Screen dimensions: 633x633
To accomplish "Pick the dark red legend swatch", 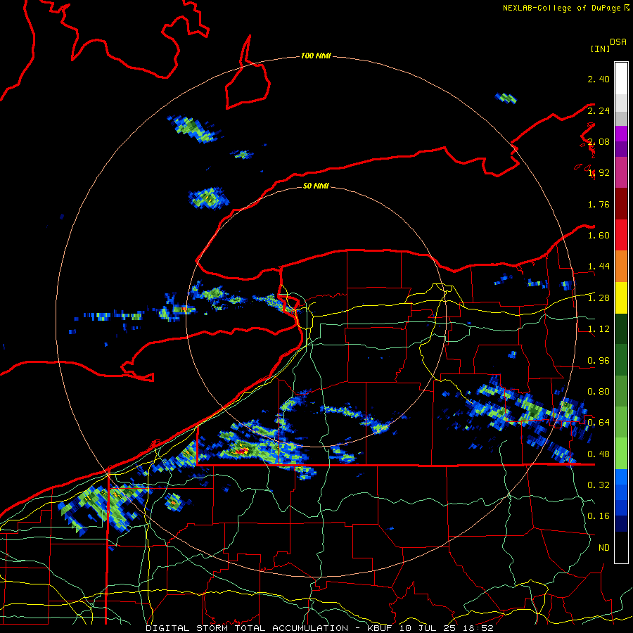I will [621, 204].
